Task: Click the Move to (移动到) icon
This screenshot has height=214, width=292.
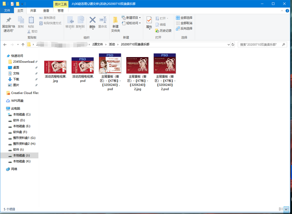Action: point(70,20)
